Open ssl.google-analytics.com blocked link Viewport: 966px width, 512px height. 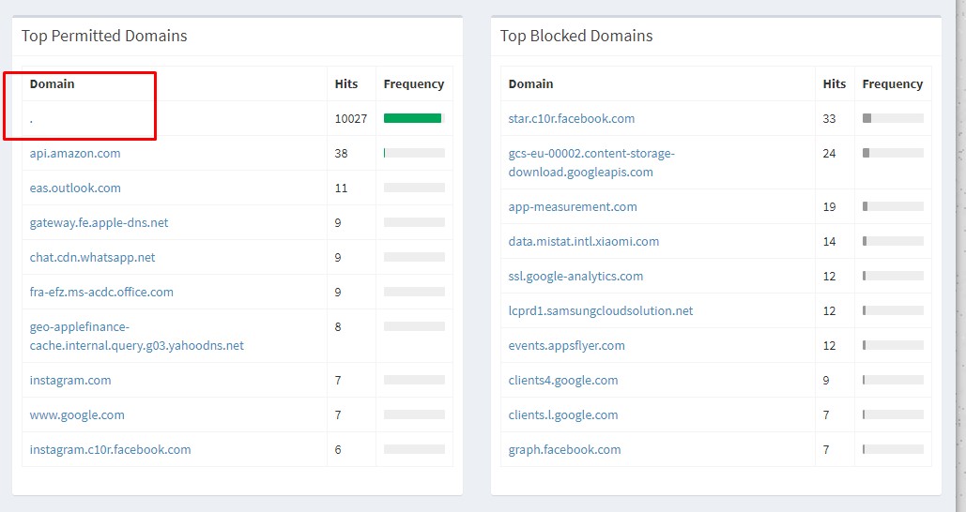pyautogui.click(x=575, y=277)
